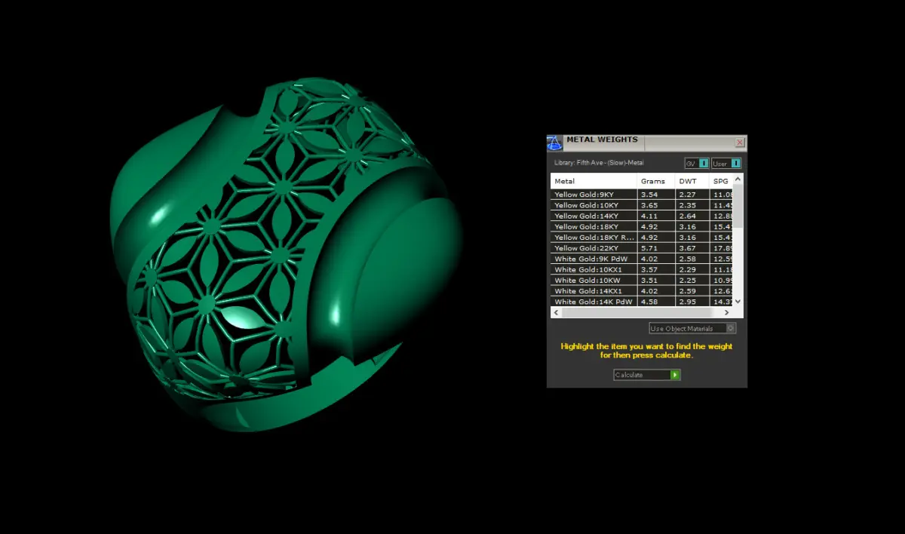The width and height of the screenshot is (905, 534).
Task: Click the green Calculate arrow icon
Action: coord(675,375)
